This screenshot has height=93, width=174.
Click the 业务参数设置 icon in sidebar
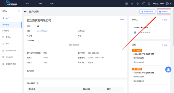coord(3,51)
